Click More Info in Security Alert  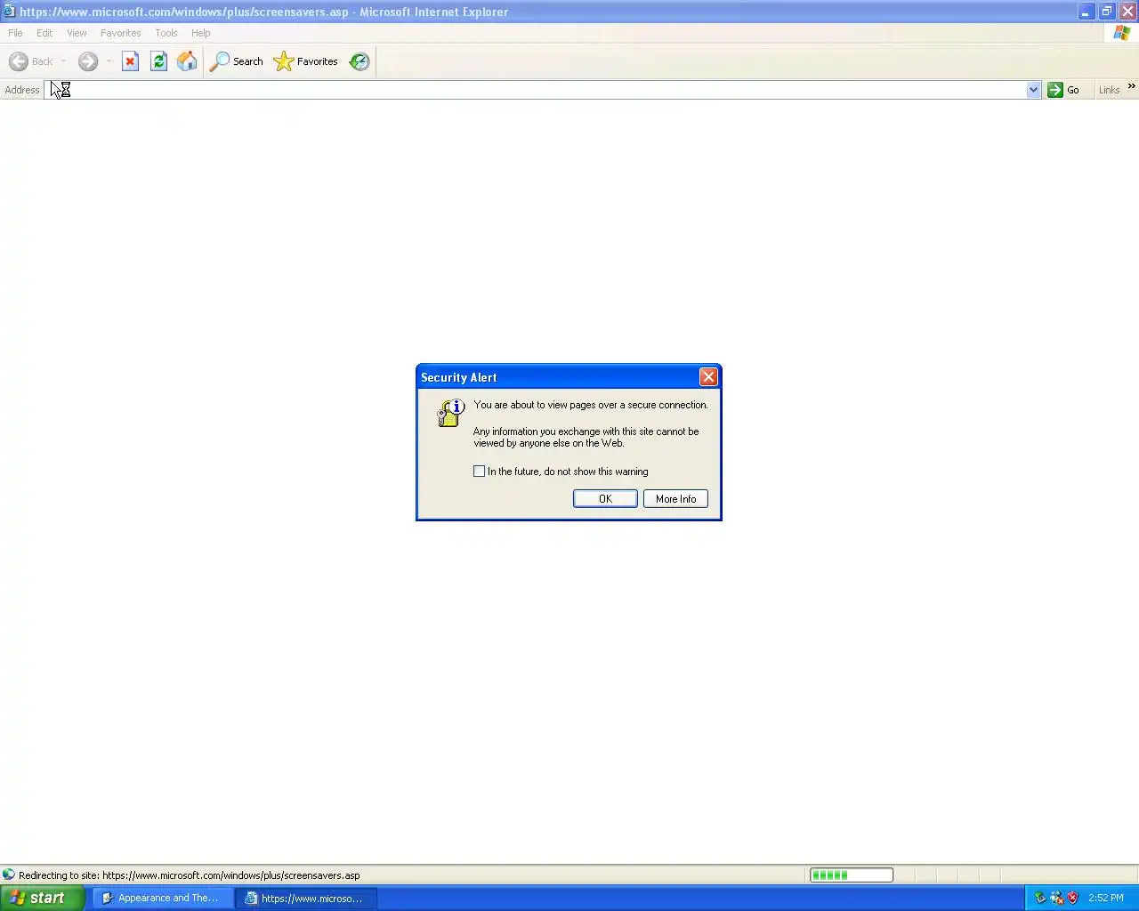tap(675, 499)
